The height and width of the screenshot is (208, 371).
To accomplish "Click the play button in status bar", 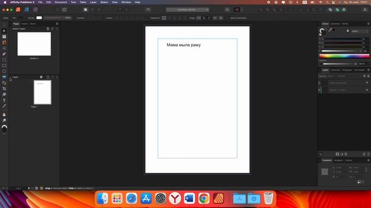I will coord(28,188).
